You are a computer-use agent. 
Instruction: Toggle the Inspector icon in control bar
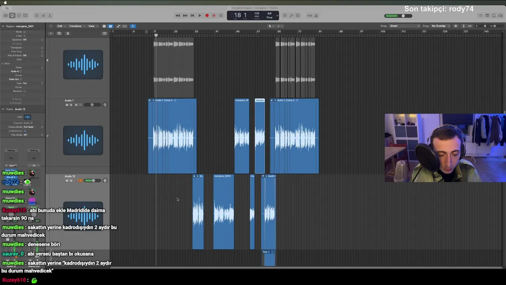(12, 15)
